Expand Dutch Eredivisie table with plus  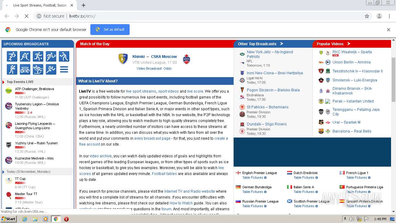(x=316, y=178)
